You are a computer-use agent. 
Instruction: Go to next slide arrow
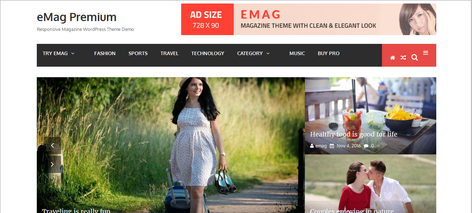[x=53, y=164]
